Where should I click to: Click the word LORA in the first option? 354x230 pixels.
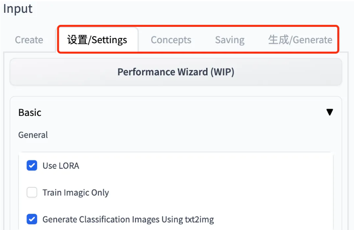(x=69, y=166)
